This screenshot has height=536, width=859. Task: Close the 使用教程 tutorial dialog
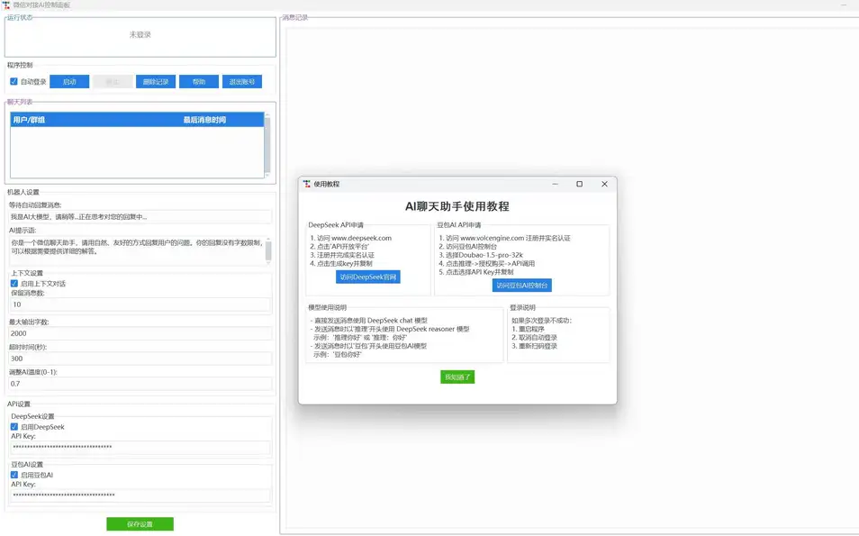pyautogui.click(x=604, y=184)
